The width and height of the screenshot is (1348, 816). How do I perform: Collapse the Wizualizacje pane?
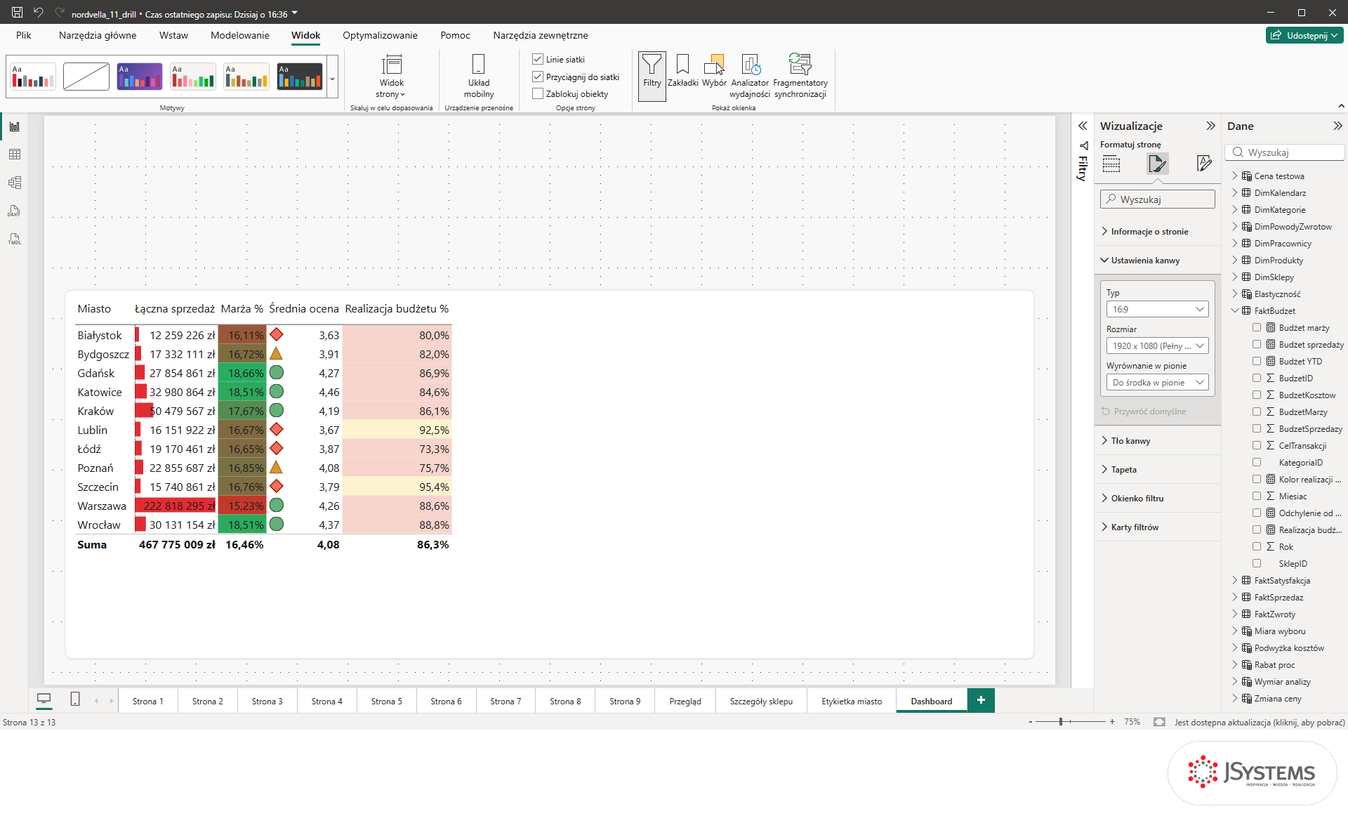pyautogui.click(x=1210, y=126)
